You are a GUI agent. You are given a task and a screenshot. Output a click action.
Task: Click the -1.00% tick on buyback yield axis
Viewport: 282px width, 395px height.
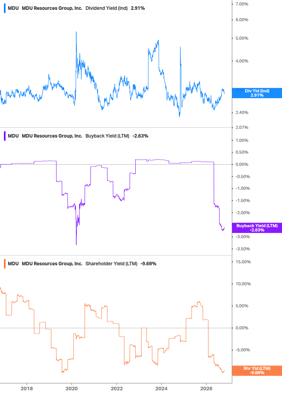(x=243, y=188)
